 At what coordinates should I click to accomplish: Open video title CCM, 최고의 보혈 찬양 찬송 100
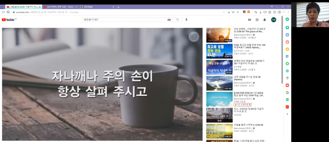pyautogui.click(x=250, y=46)
